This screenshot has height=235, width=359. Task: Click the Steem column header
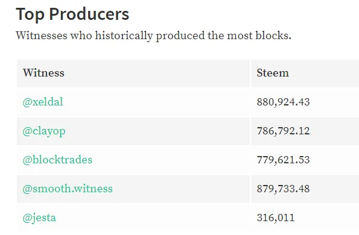(273, 73)
